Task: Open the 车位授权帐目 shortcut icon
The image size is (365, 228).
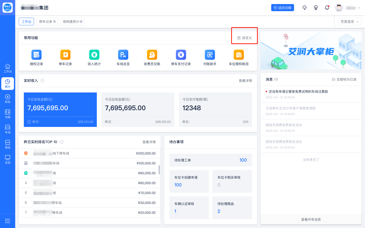Action: [239, 55]
